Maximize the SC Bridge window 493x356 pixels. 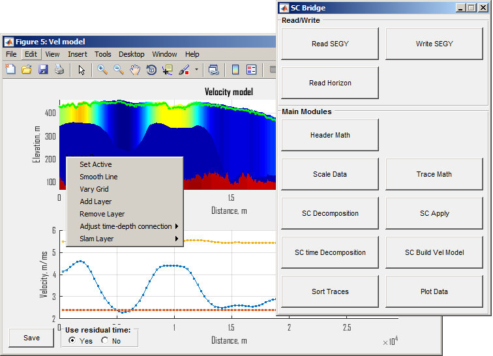click(x=471, y=8)
